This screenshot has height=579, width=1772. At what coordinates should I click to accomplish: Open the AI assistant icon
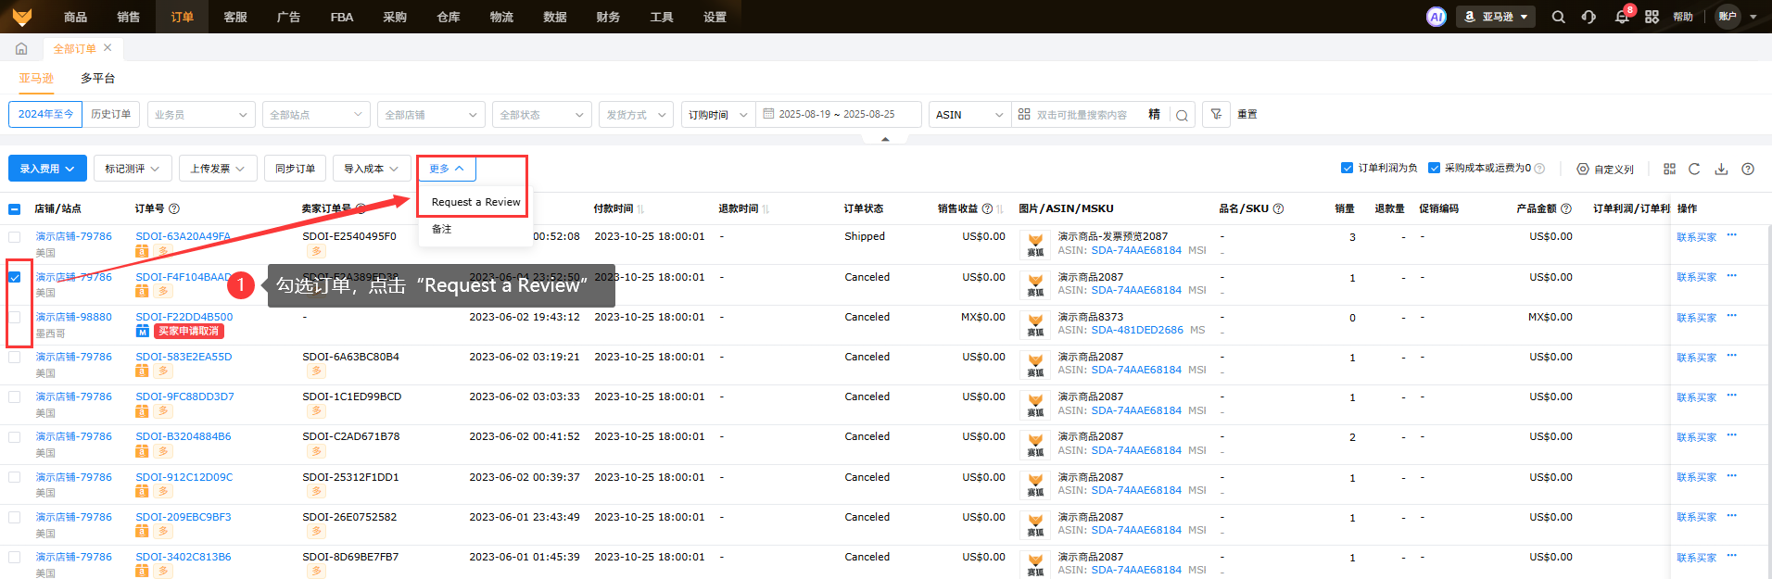coord(1436,17)
